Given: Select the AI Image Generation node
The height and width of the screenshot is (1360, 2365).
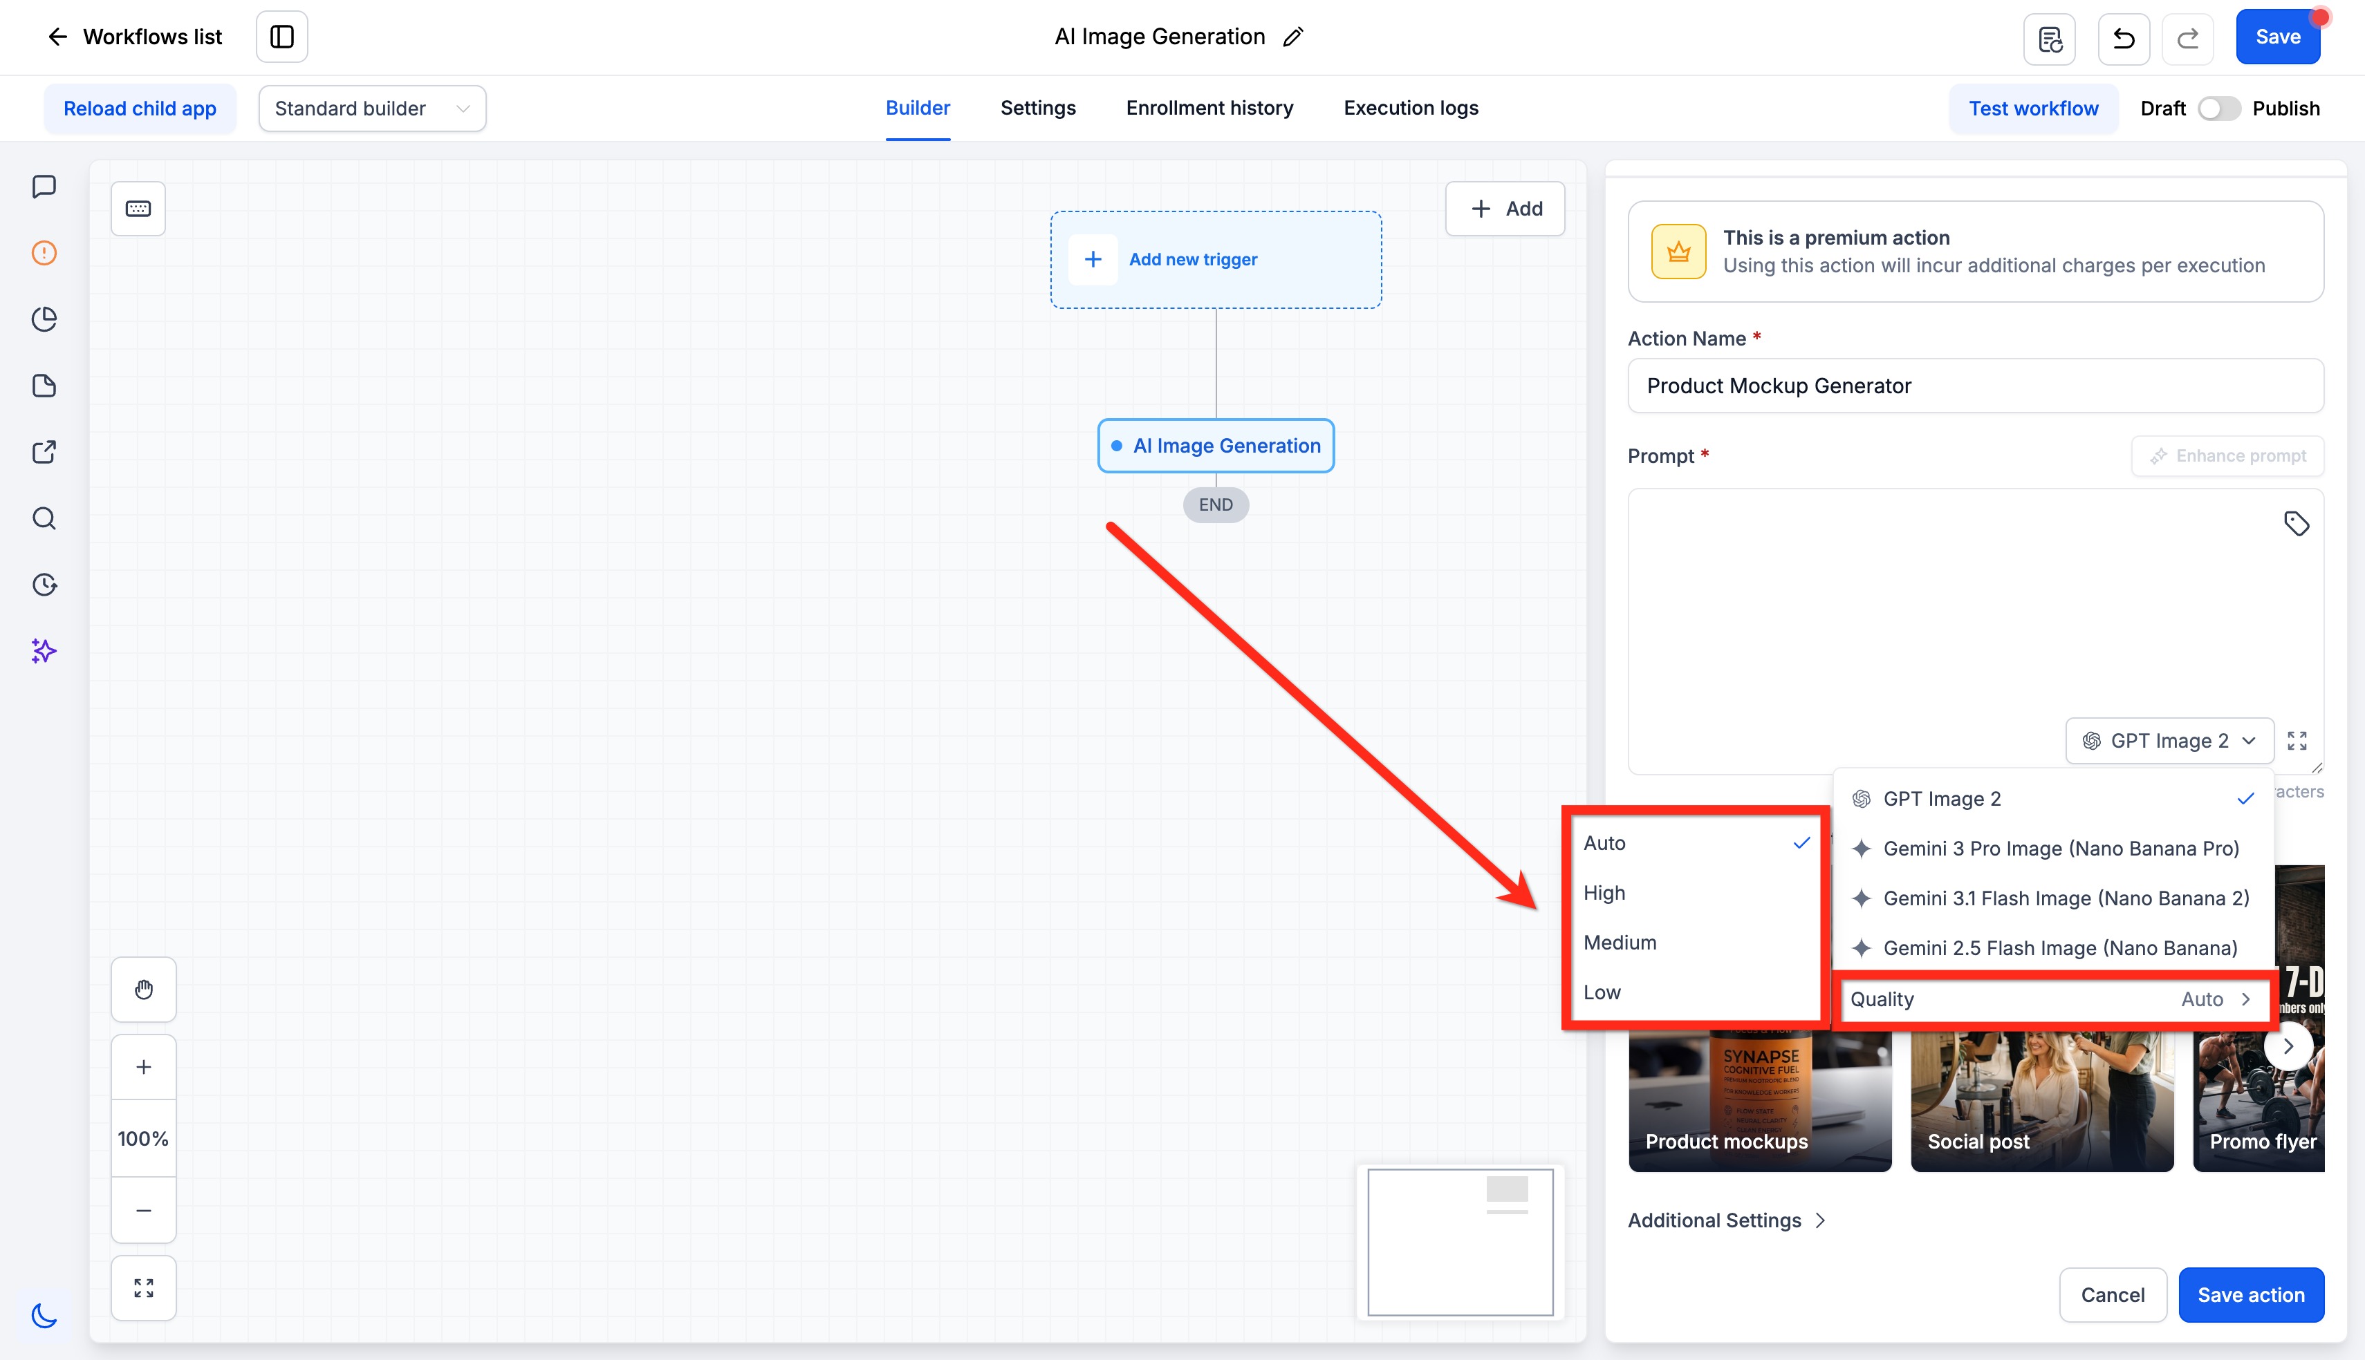Looking at the screenshot, I should (x=1216, y=446).
